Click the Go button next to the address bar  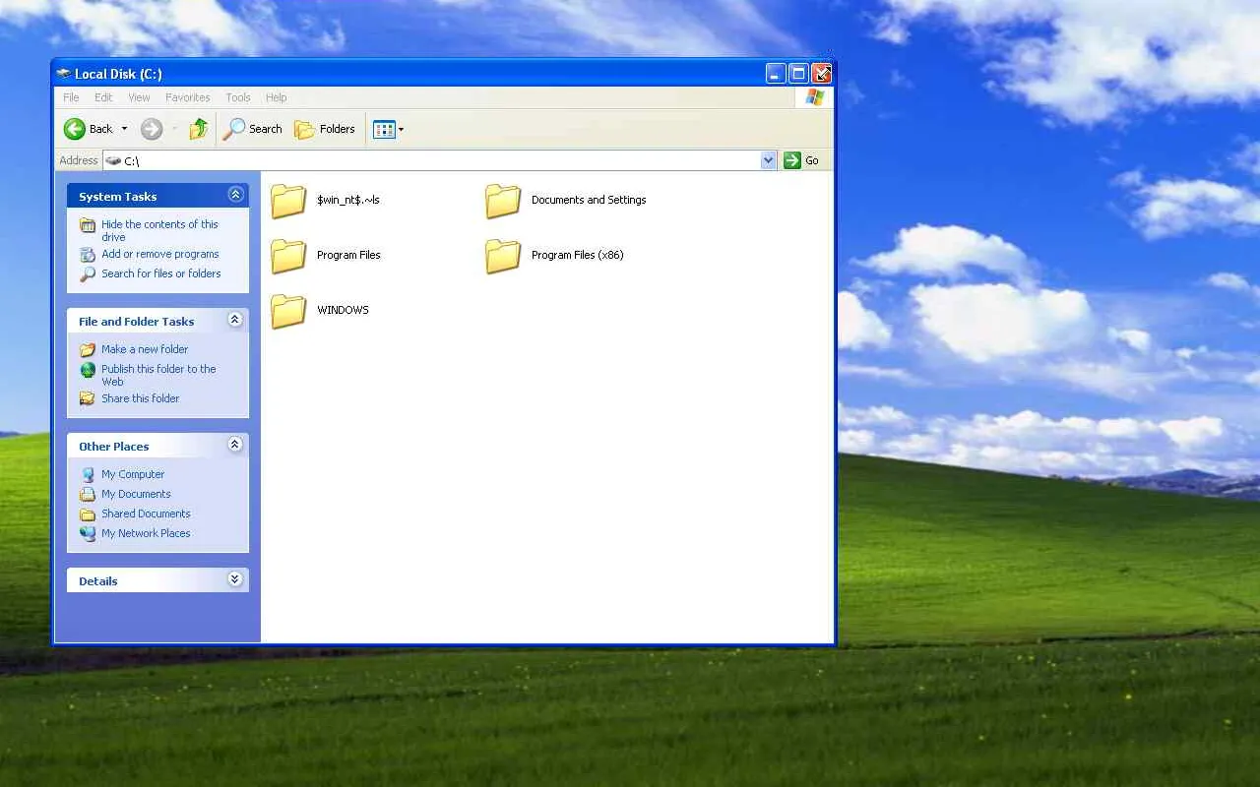coord(801,160)
